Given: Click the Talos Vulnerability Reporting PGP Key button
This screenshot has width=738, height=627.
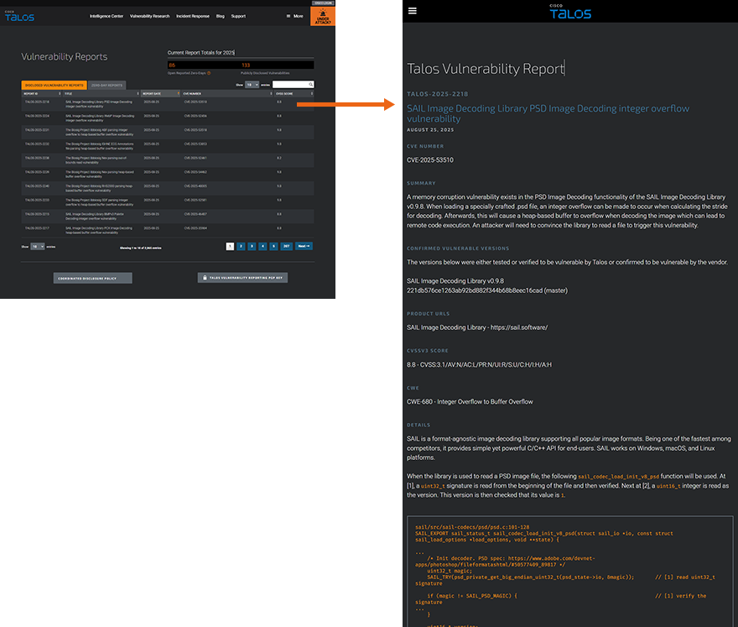Looking at the screenshot, I should [243, 278].
